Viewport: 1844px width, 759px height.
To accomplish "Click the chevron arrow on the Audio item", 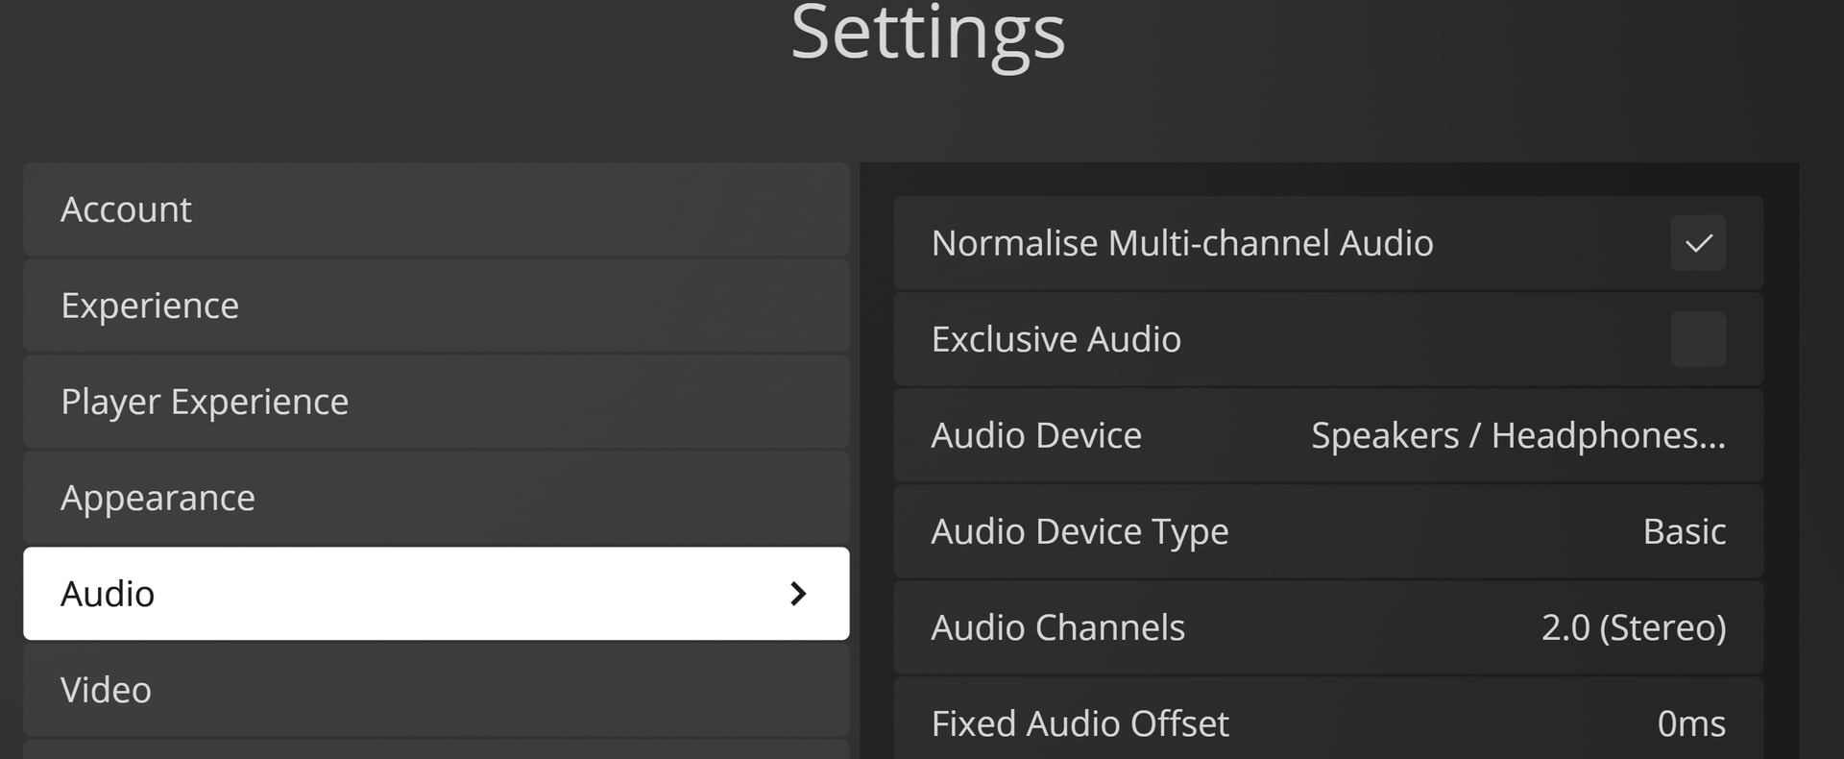I will (x=797, y=594).
